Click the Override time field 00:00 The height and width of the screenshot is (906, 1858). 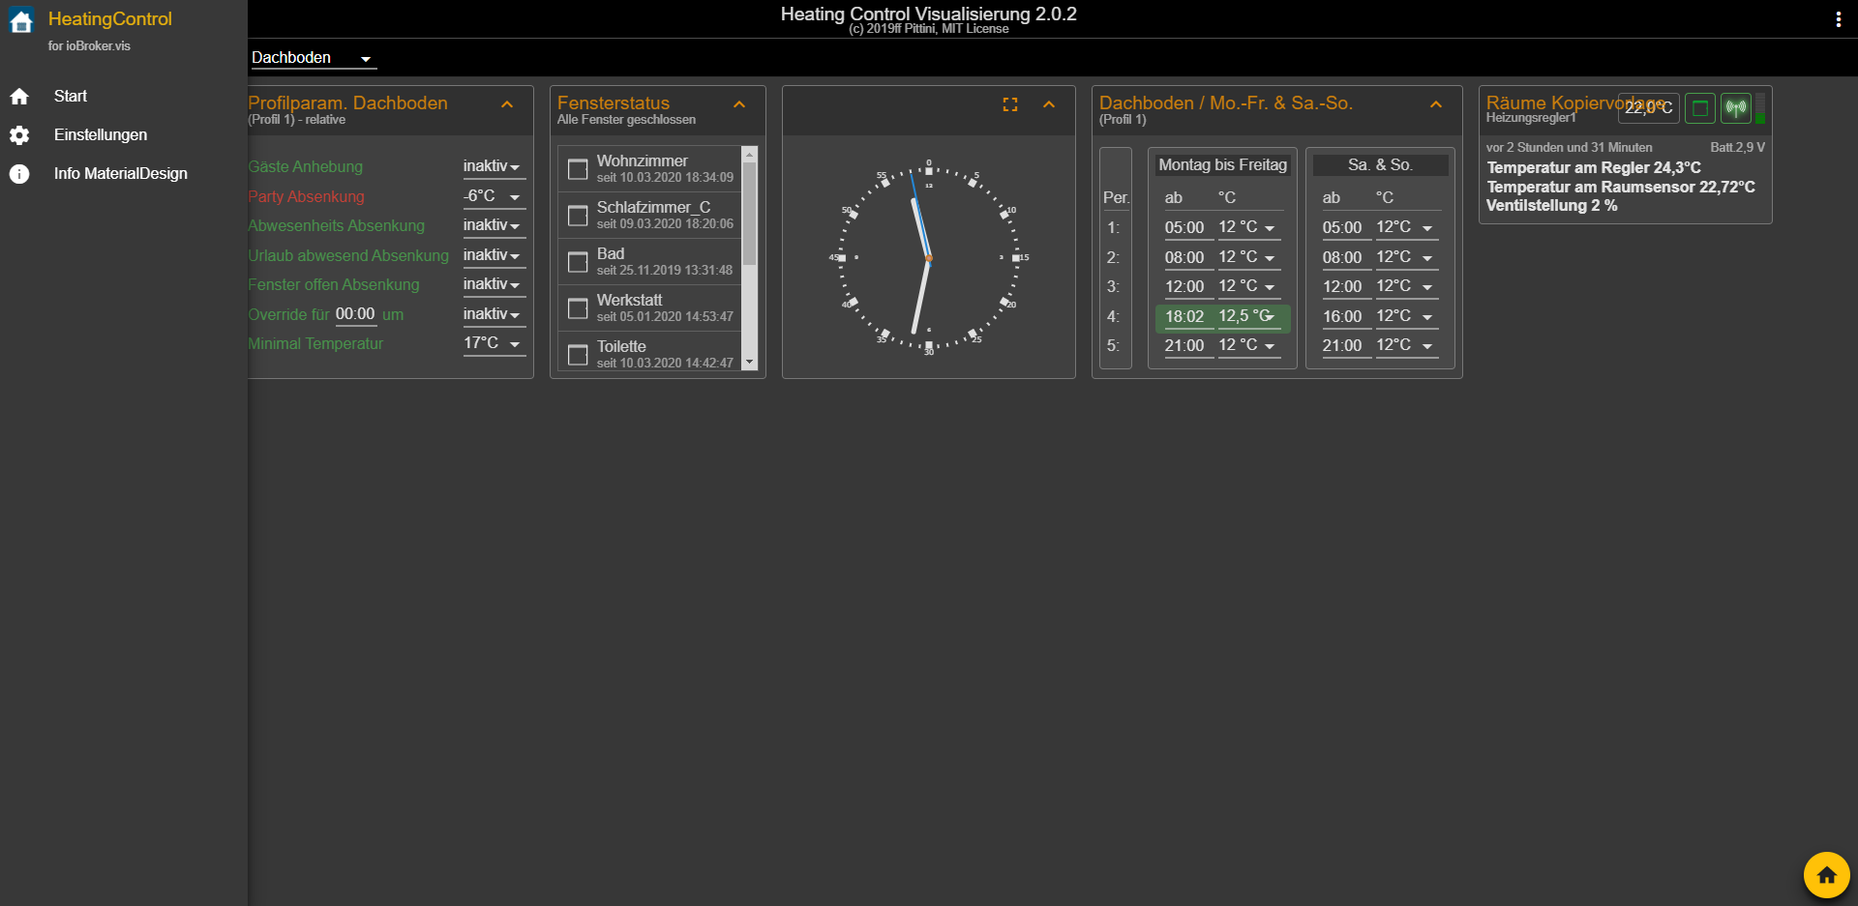[355, 314]
